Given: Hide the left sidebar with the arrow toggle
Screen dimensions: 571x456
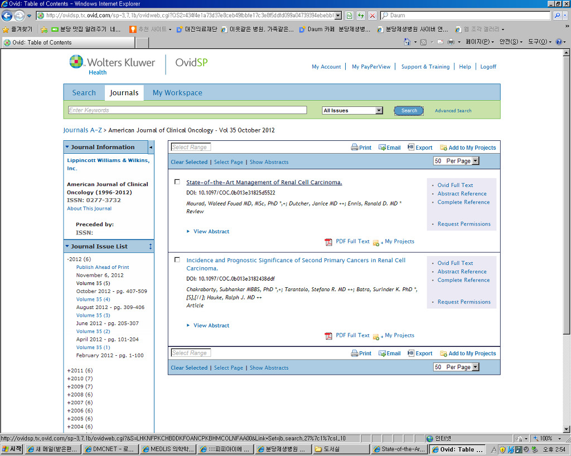Looking at the screenshot, I should pos(151,148).
